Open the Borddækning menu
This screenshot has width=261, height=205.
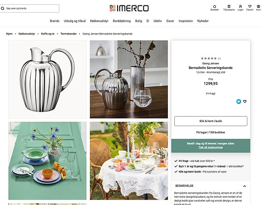(x=122, y=21)
